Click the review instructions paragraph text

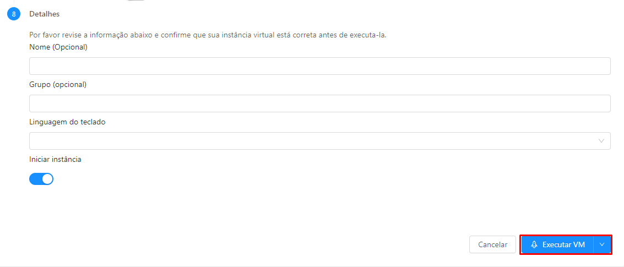coord(208,35)
